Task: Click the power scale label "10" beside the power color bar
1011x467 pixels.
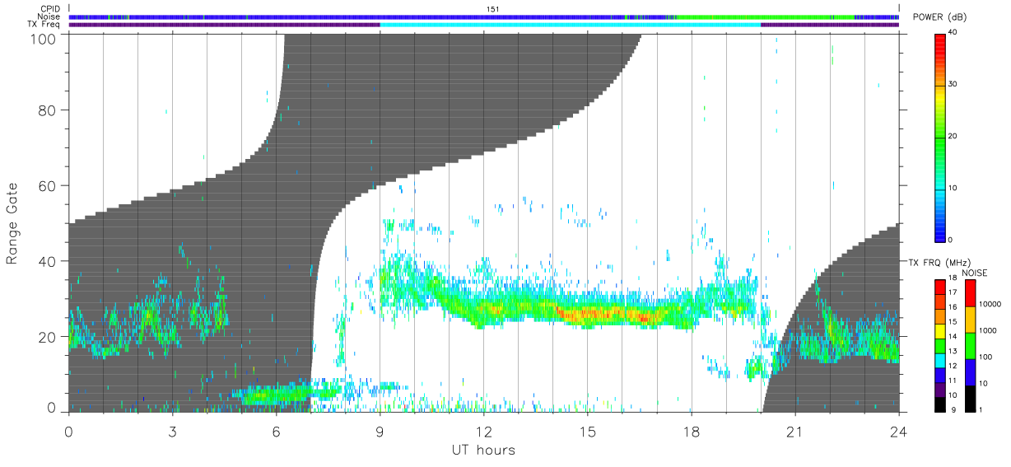Action: [954, 189]
